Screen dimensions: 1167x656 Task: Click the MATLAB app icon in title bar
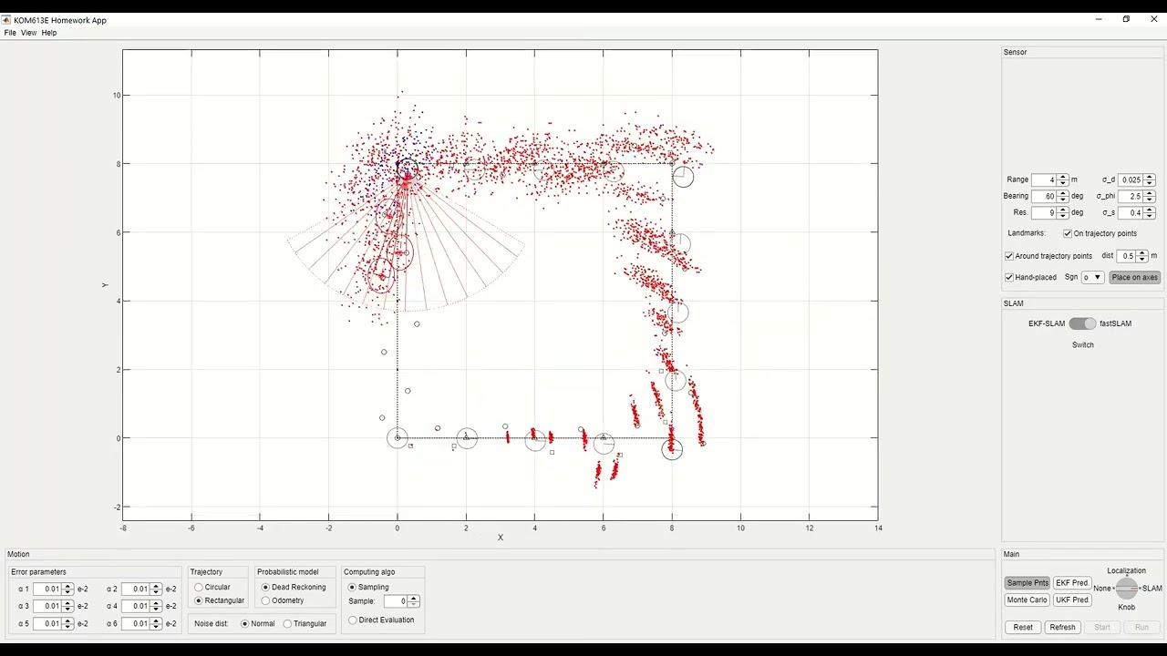[6, 20]
